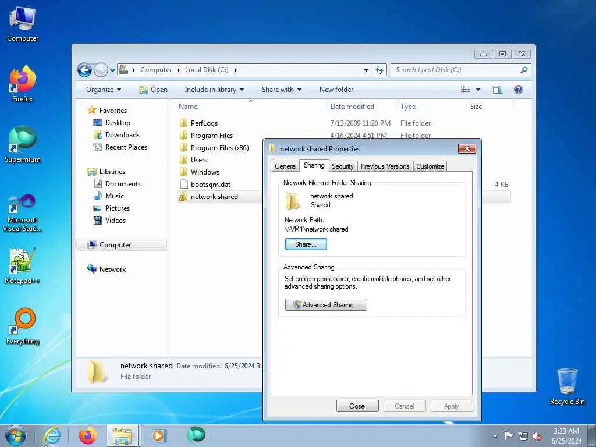
Task: Click the network tray icon
Action: [x=523, y=436]
